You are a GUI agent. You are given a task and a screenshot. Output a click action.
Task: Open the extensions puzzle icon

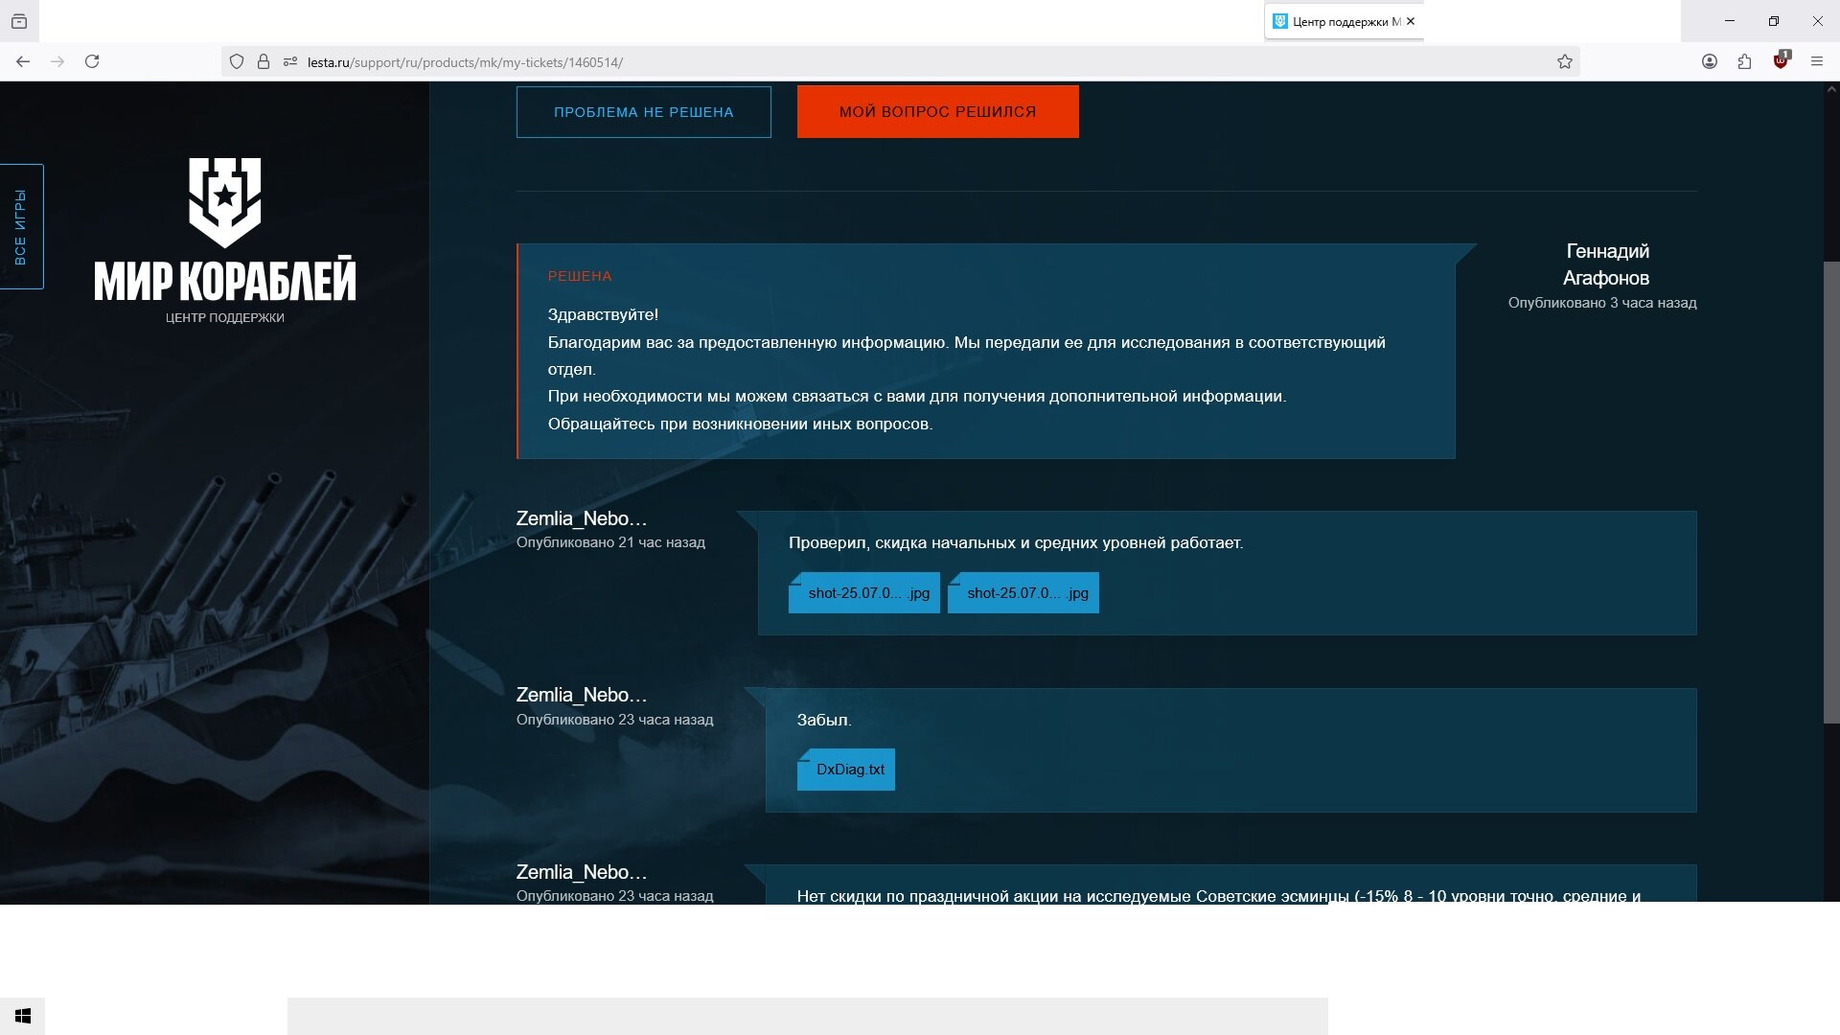[1744, 61]
